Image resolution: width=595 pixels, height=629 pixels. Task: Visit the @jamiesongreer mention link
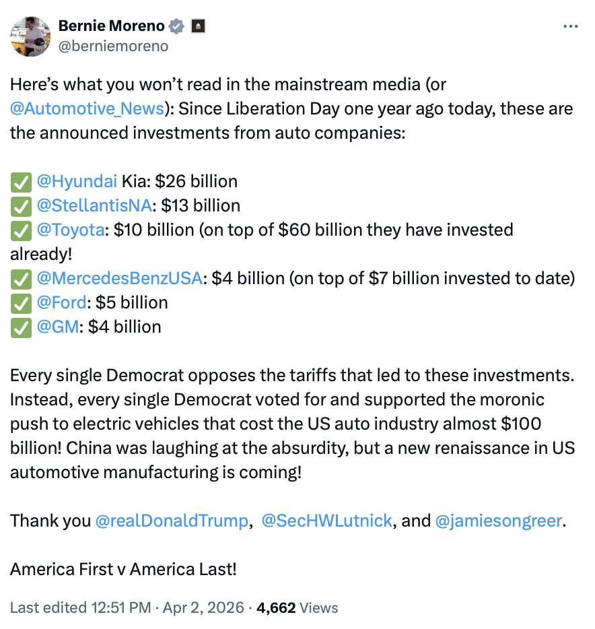(498, 521)
